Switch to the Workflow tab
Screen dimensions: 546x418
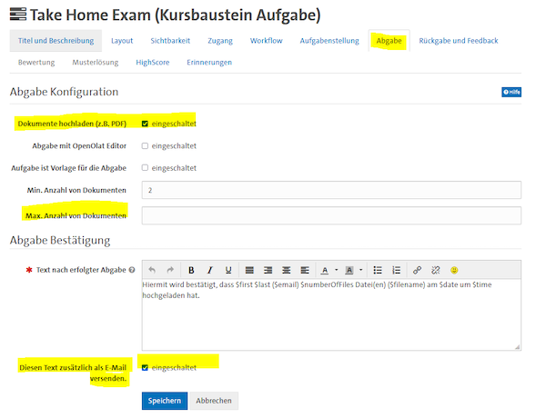click(266, 40)
